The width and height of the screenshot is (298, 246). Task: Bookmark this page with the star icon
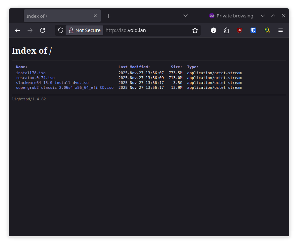tap(195, 30)
